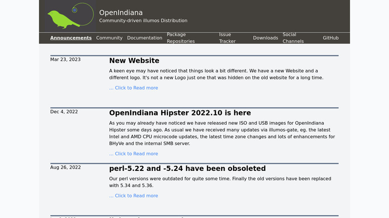Image resolution: width=389 pixels, height=218 pixels.
Task: Click the Community-driven illumos Distribution tagline
Action: point(143,21)
